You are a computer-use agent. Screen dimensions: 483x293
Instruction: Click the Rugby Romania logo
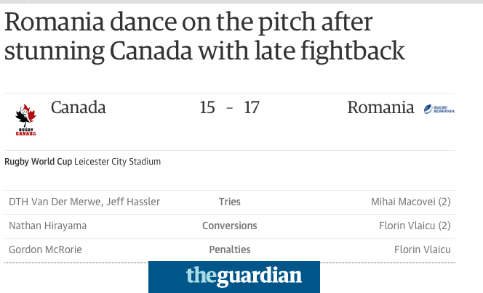tap(439, 109)
